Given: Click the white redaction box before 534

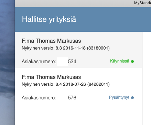Looking at the screenshot, I should point(63,61).
